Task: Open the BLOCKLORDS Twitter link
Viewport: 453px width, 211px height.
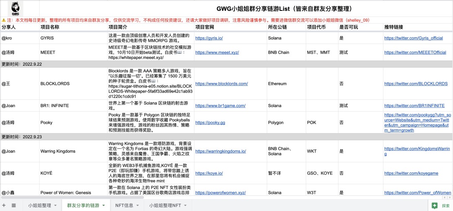Action: coord(416,84)
